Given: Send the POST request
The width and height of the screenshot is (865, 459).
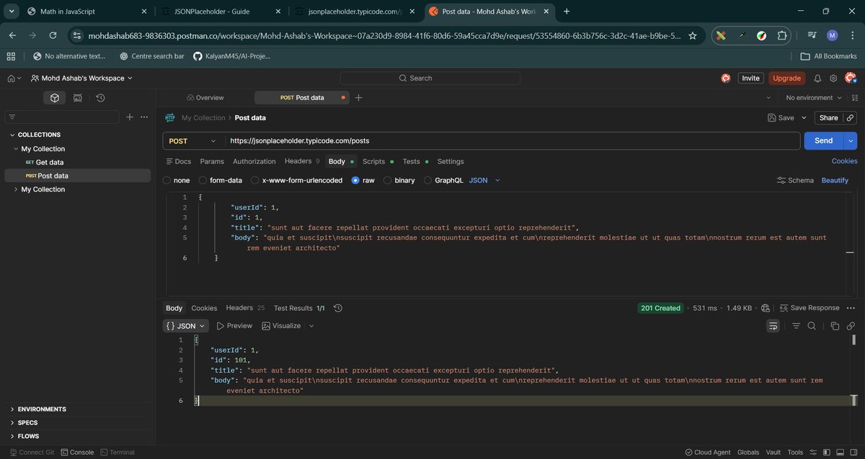Looking at the screenshot, I should click(824, 141).
